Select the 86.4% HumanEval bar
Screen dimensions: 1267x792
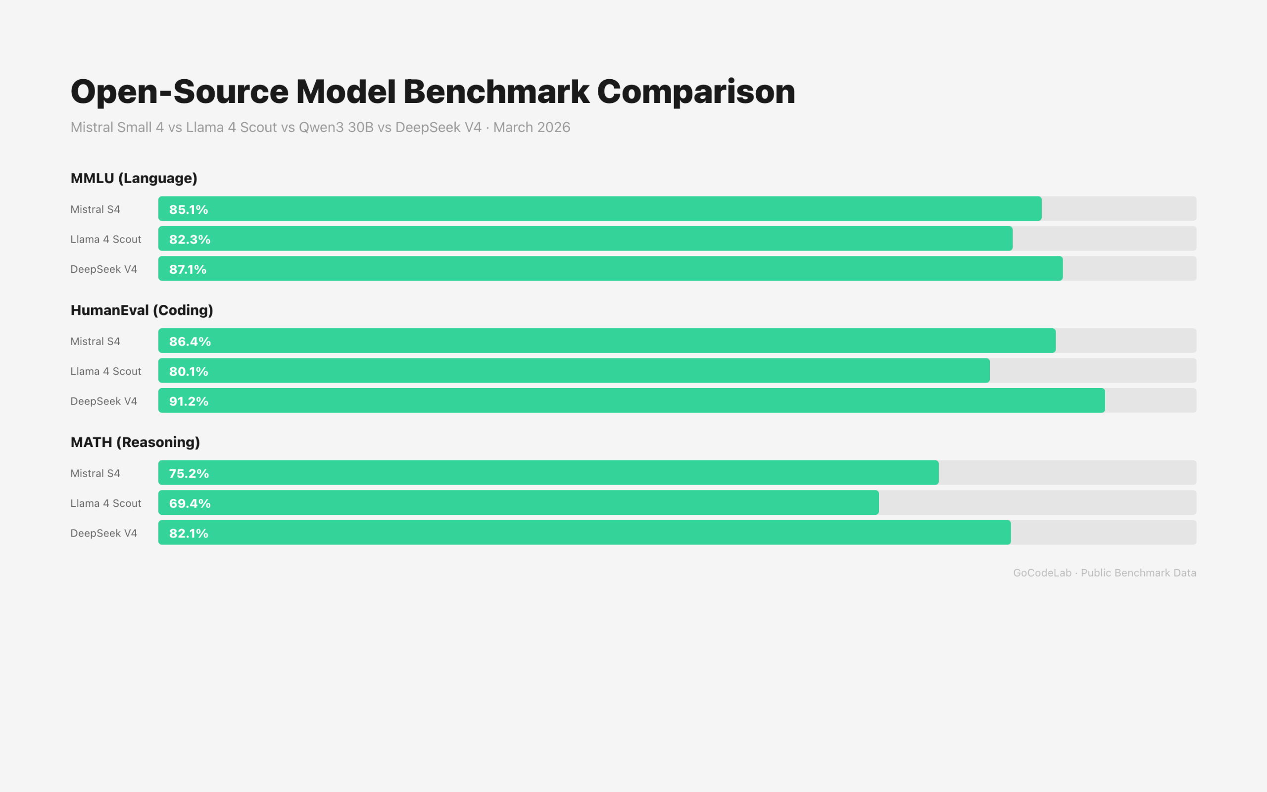click(606, 341)
